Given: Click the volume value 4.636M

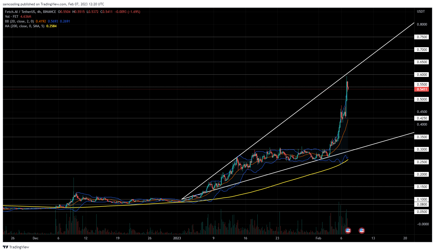Looking at the screenshot, I should click(26, 17).
